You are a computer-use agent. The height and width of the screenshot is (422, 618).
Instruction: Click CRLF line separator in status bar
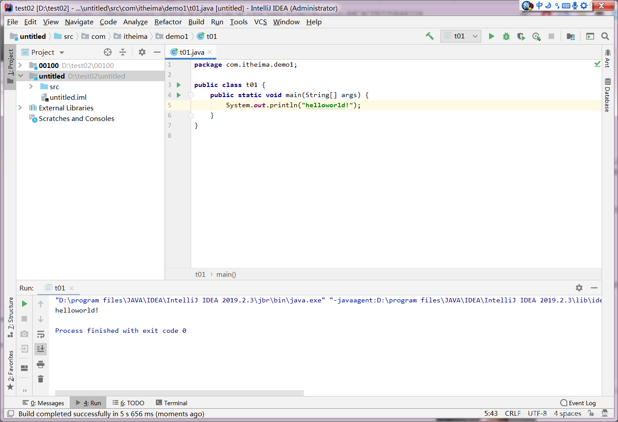(513, 414)
